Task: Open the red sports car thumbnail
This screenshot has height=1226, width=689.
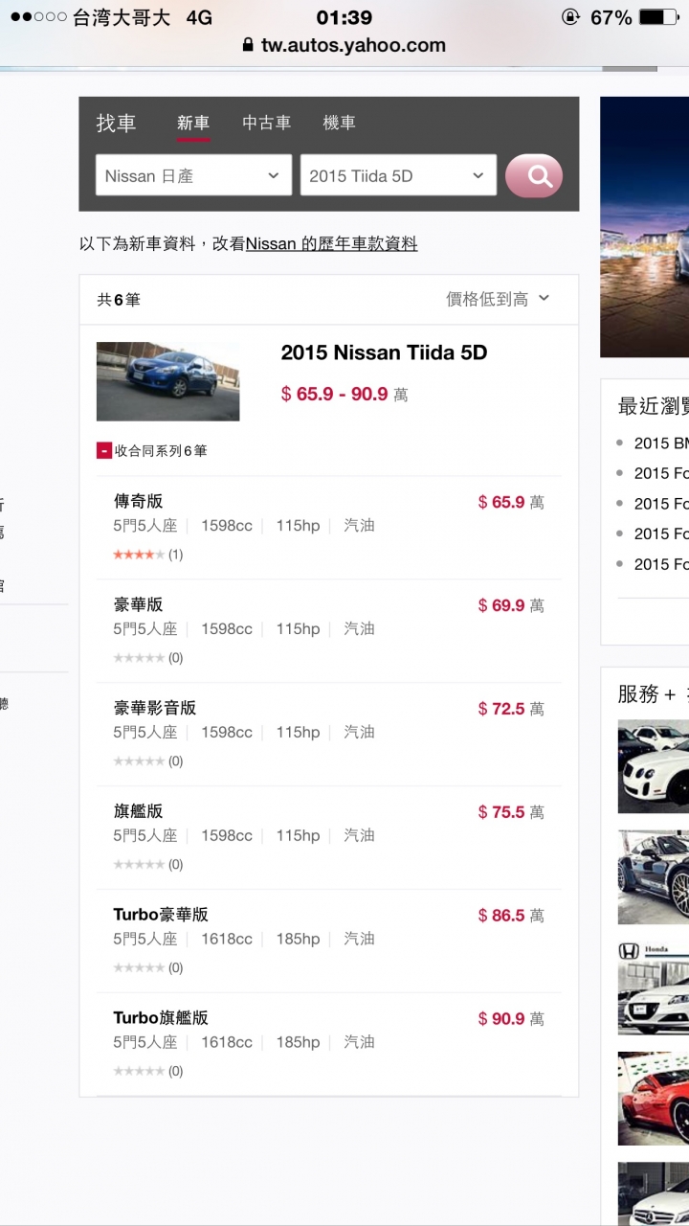Action: pyautogui.click(x=654, y=1099)
